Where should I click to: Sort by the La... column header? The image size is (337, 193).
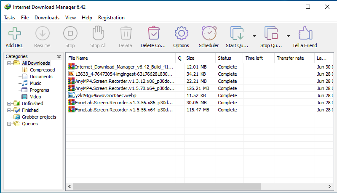(x=324, y=58)
